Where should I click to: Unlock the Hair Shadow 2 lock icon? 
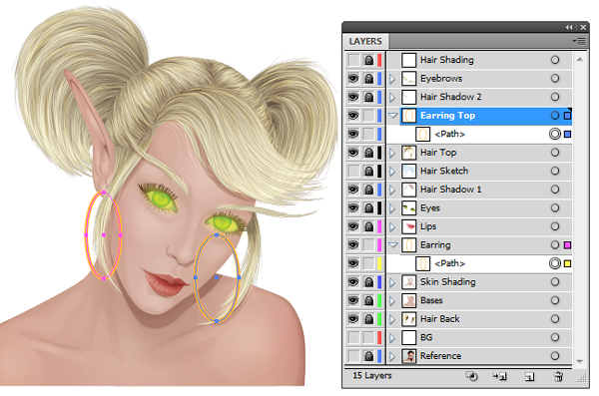(x=368, y=97)
